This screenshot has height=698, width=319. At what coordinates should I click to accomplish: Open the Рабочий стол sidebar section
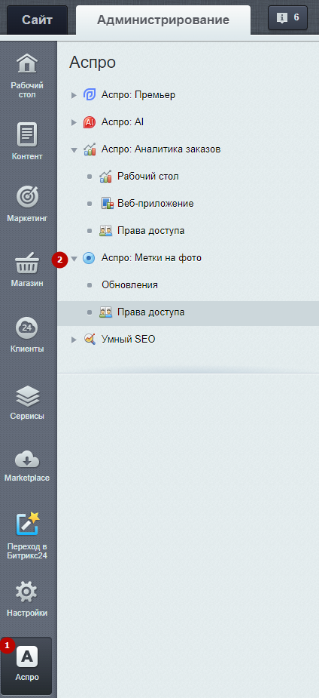point(28,76)
